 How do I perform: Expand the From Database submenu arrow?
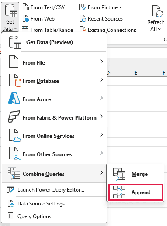[101, 80]
